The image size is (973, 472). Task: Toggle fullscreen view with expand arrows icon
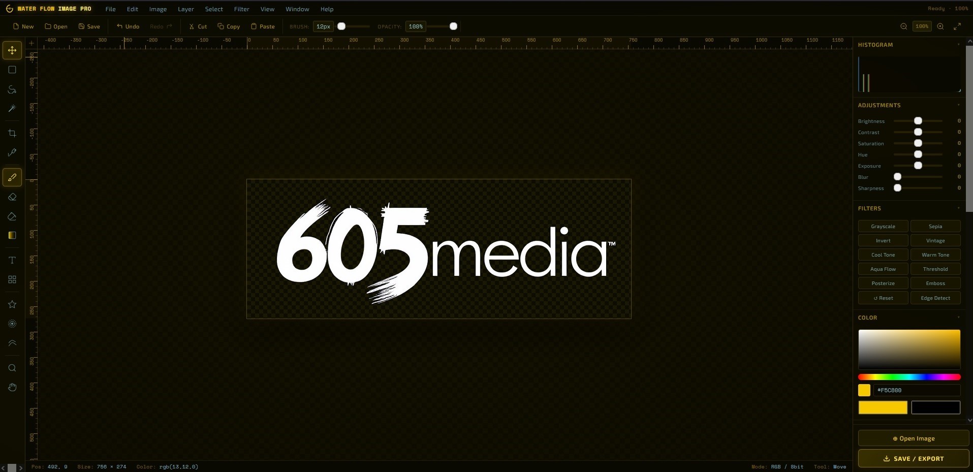[x=957, y=26]
